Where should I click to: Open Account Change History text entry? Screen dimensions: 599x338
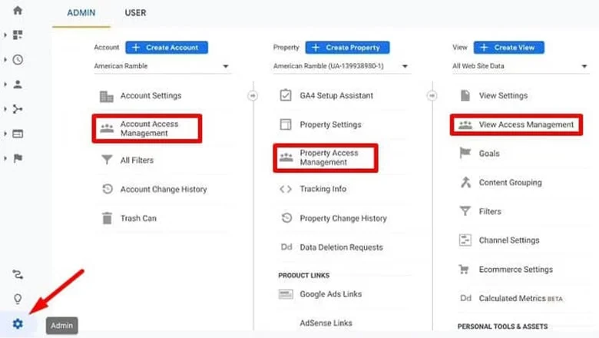click(164, 189)
